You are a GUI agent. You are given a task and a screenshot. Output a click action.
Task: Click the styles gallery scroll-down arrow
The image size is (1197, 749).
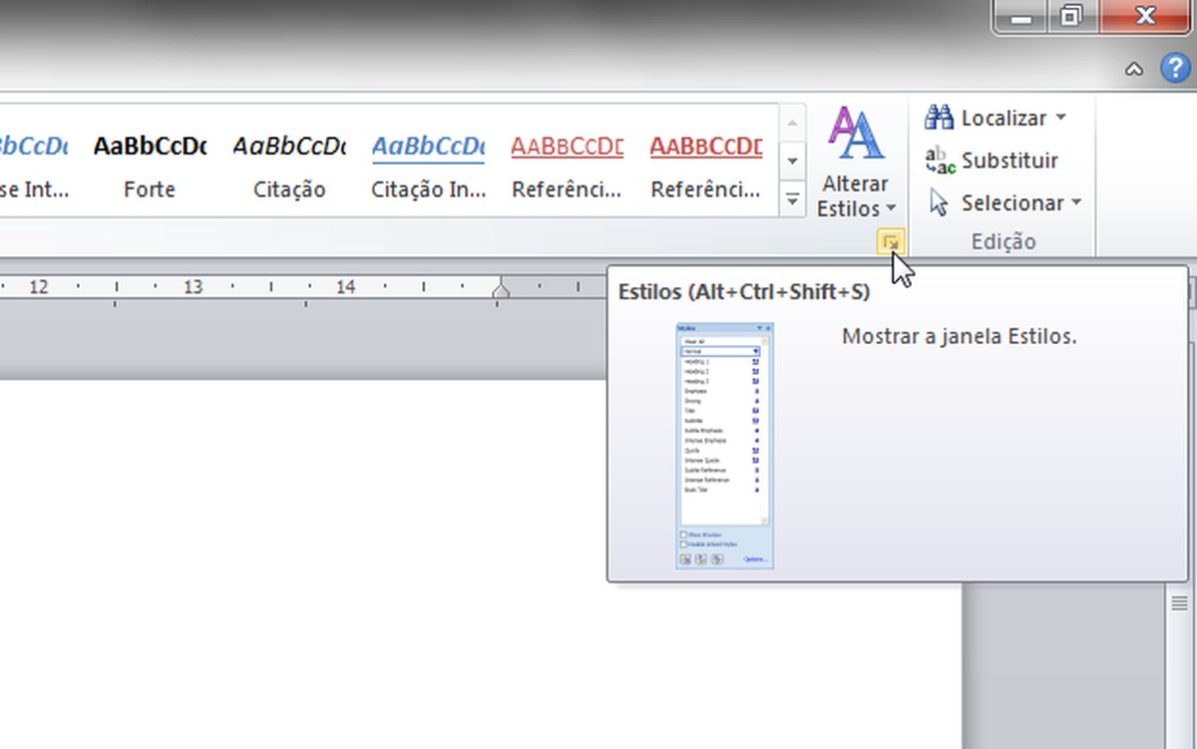pos(792,160)
